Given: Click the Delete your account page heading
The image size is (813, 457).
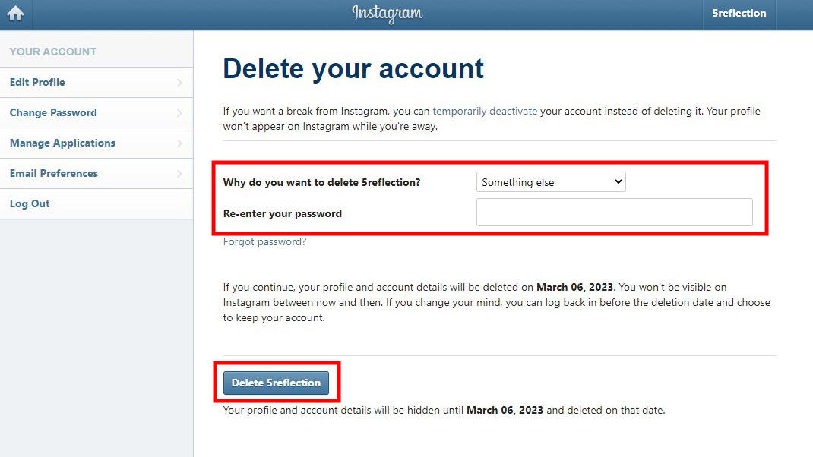Looking at the screenshot, I should pyautogui.click(x=353, y=68).
